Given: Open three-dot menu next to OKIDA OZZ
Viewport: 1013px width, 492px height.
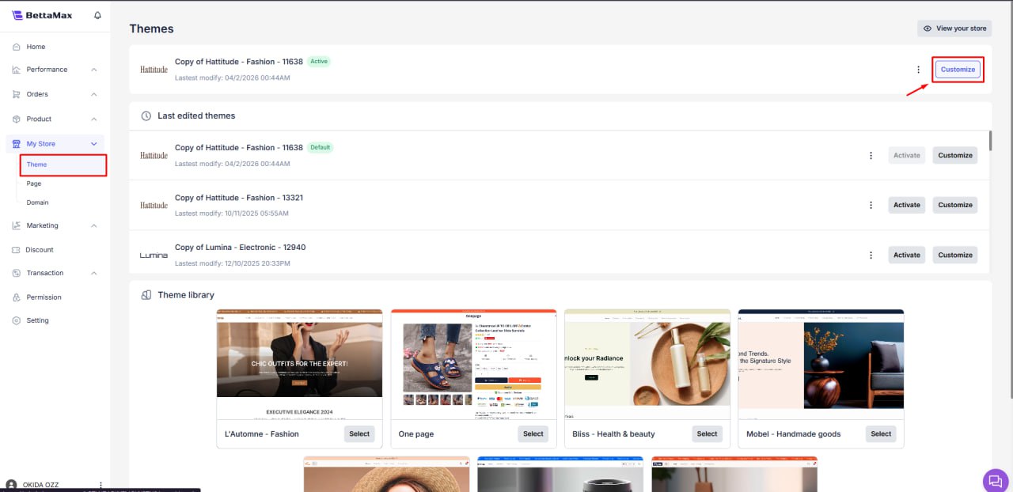Looking at the screenshot, I should coord(101,485).
